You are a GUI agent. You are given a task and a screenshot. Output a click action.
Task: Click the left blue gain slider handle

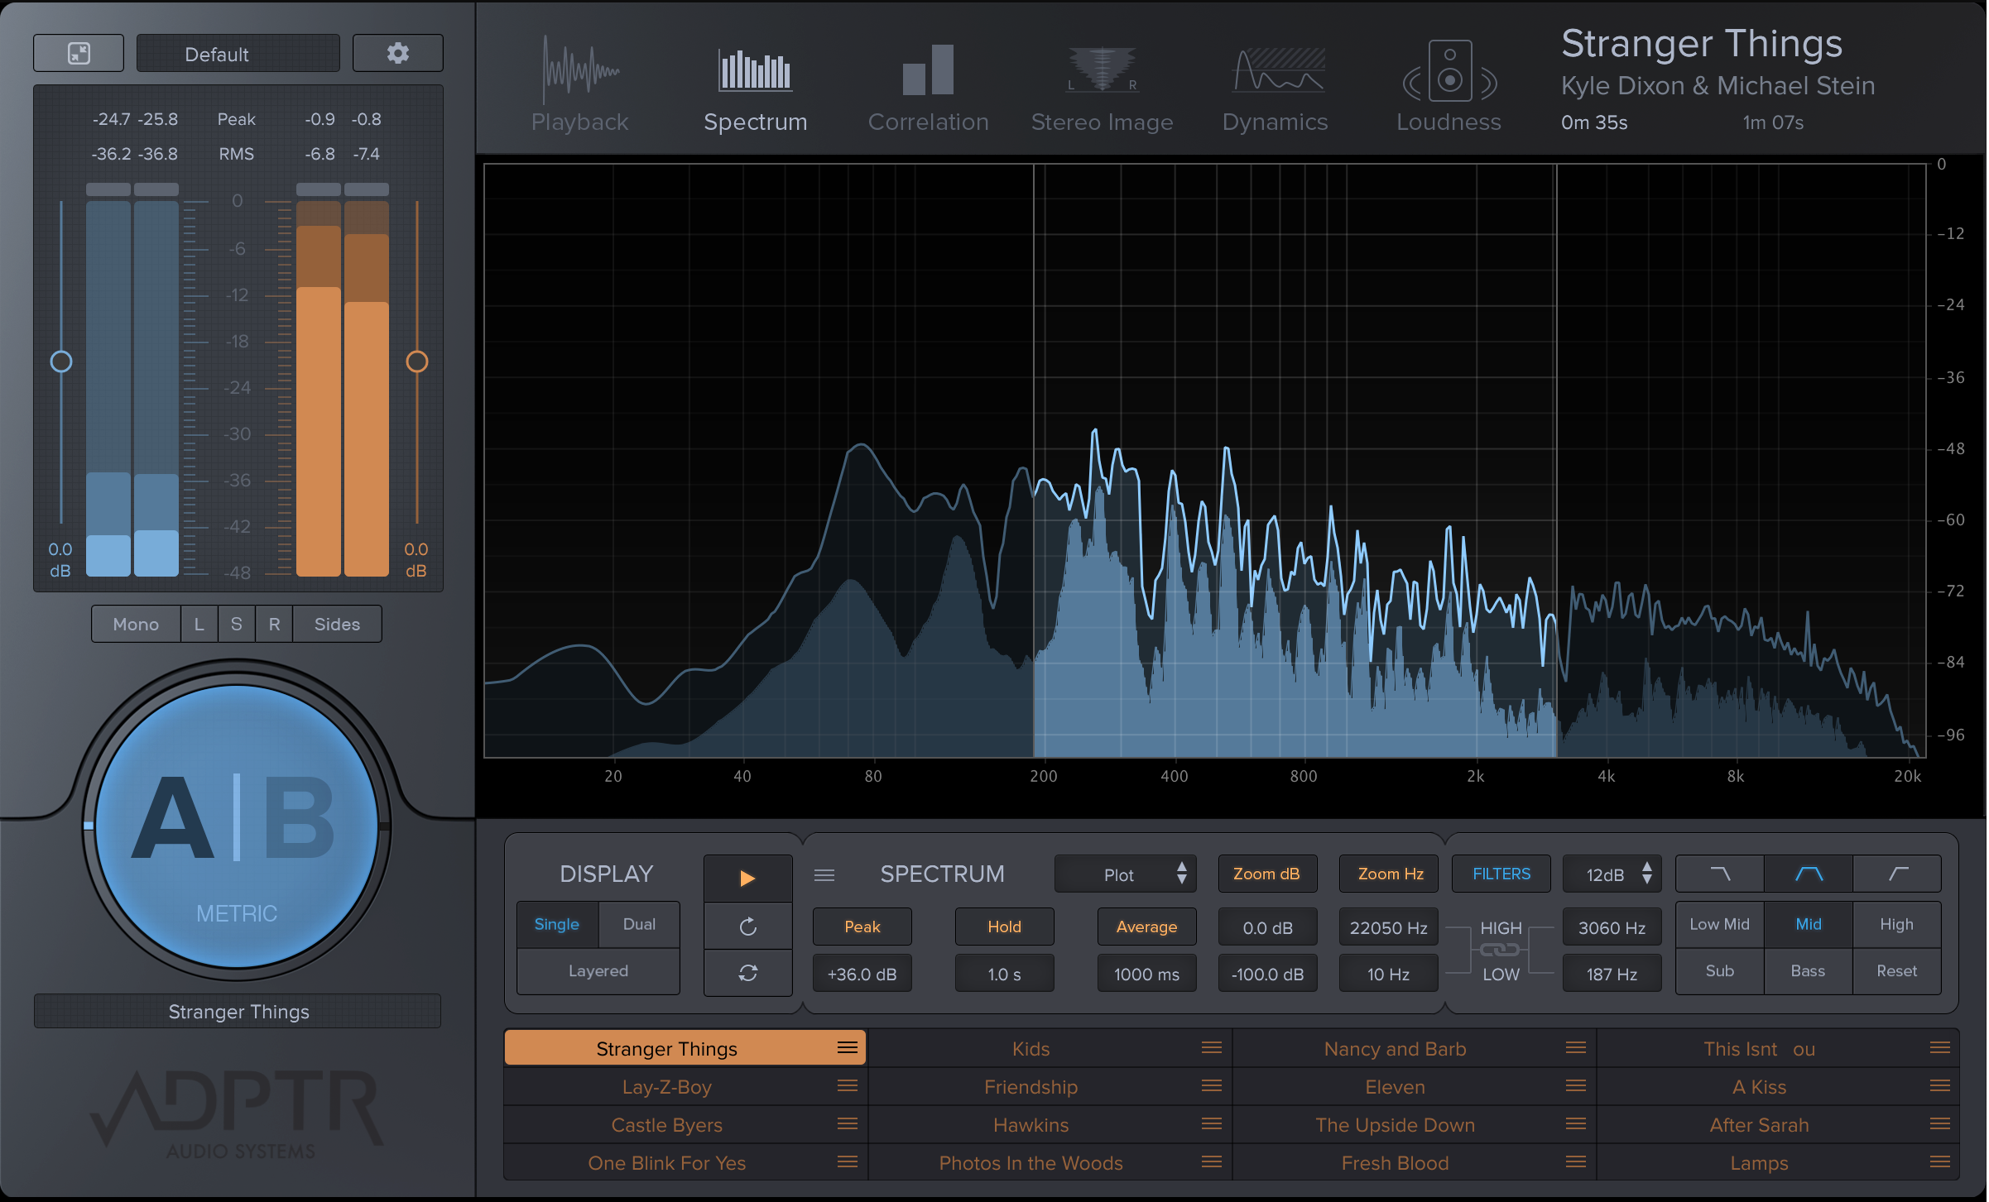click(61, 362)
